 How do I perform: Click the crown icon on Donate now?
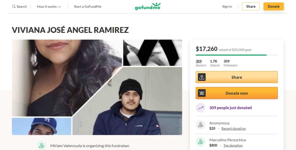[201, 93]
